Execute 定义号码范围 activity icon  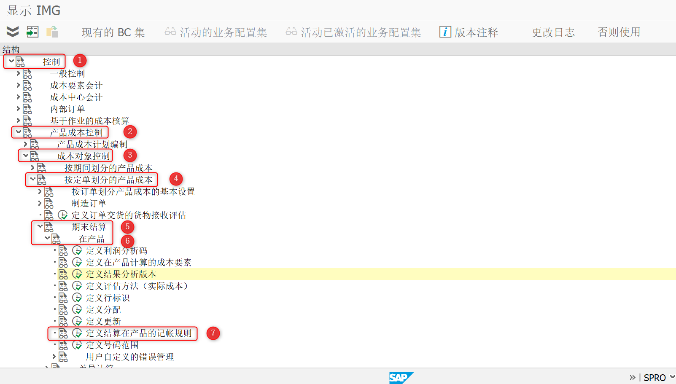77,345
